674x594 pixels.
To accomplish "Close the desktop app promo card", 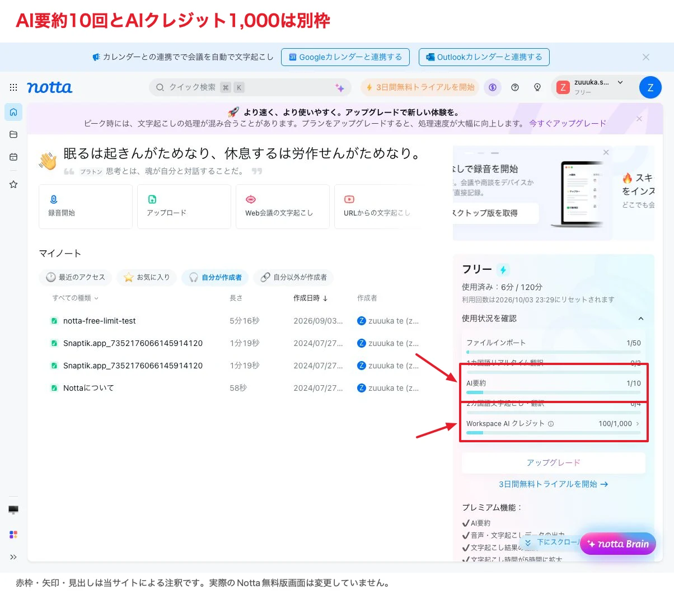I will click(606, 152).
